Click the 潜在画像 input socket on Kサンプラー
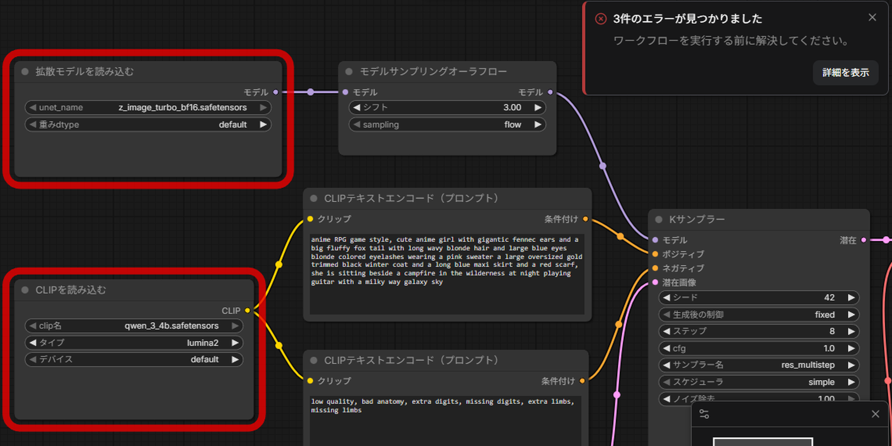892x446 pixels. pos(655,282)
